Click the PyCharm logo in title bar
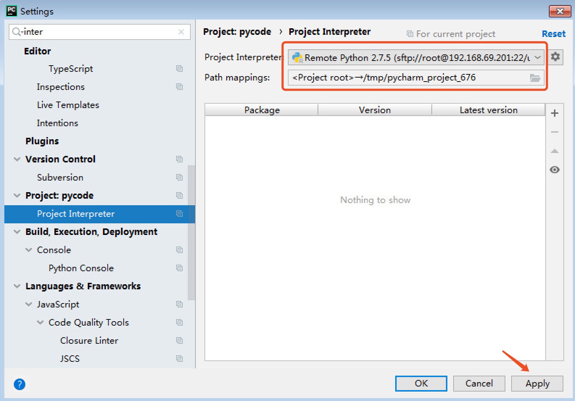This screenshot has height=401, width=575. pyautogui.click(x=12, y=11)
